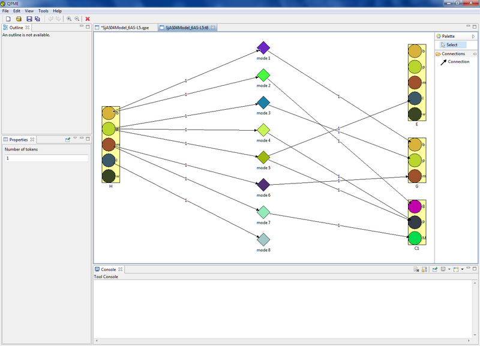Viewport: 480px width, 346px height.
Task: Choose the Select tool in palette
Action: tap(451, 45)
